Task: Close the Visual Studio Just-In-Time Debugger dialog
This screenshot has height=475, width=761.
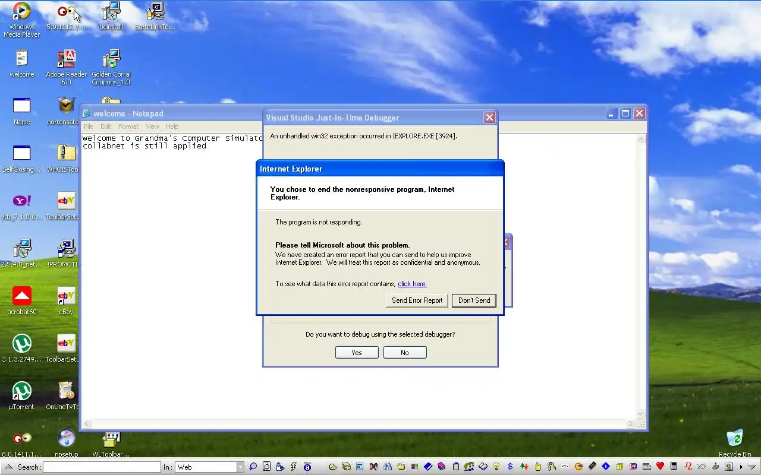Action: tap(489, 118)
